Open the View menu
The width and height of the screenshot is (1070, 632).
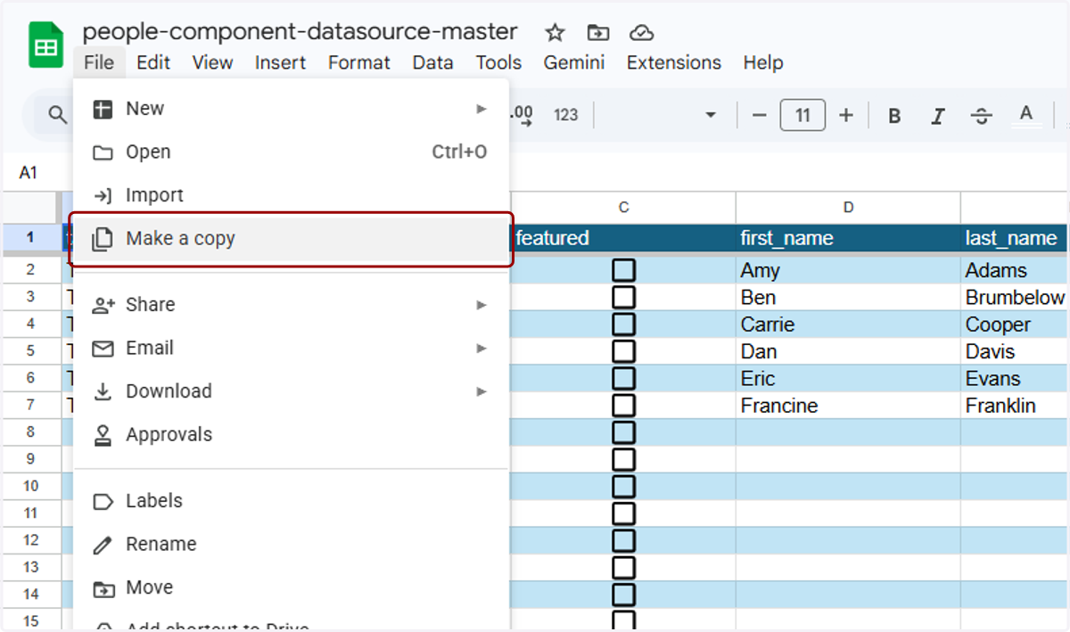[x=212, y=62]
